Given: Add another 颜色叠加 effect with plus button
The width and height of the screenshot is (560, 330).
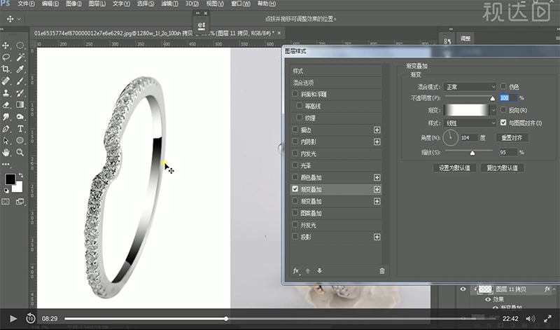Looking at the screenshot, I should (x=377, y=178).
